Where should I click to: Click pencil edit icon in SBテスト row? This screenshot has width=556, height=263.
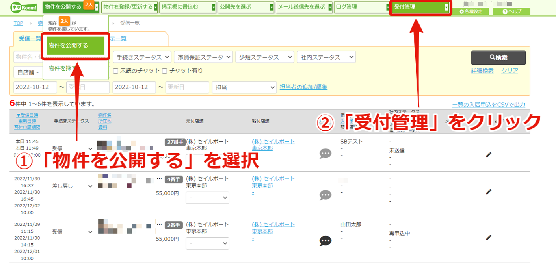[x=489, y=154]
